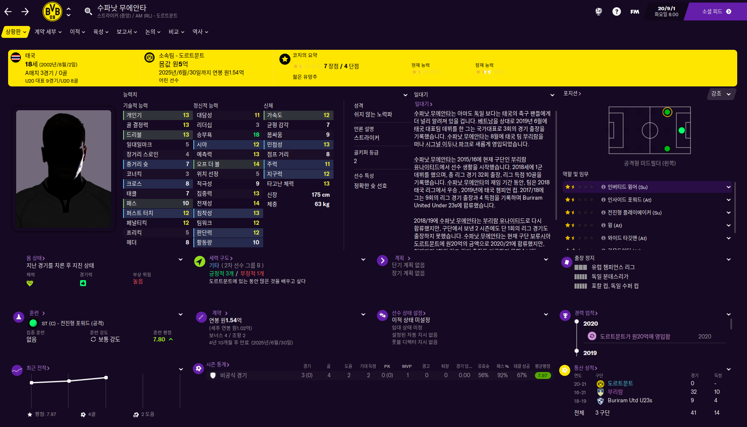Screen dimensions: 747x427
Task: Click the search magnifier icon
Action: [x=88, y=11]
